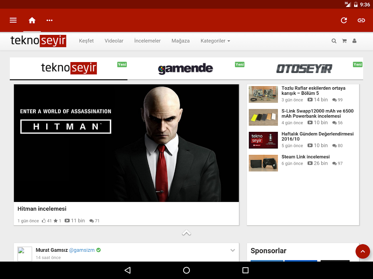This screenshot has height=279, width=373.
Task: Open the Hitman featured image
Action: (126, 143)
